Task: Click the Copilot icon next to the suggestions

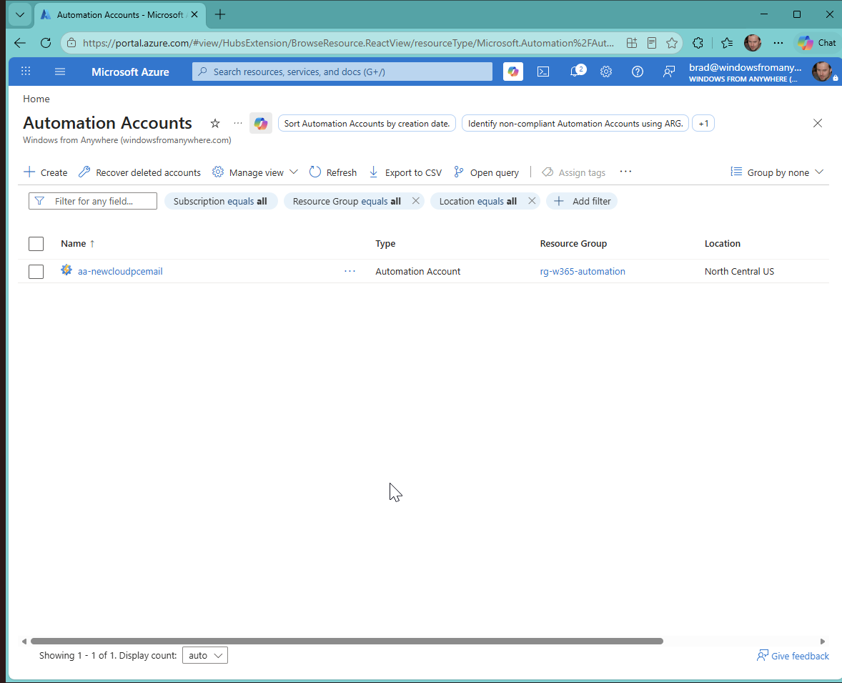Action: point(261,124)
